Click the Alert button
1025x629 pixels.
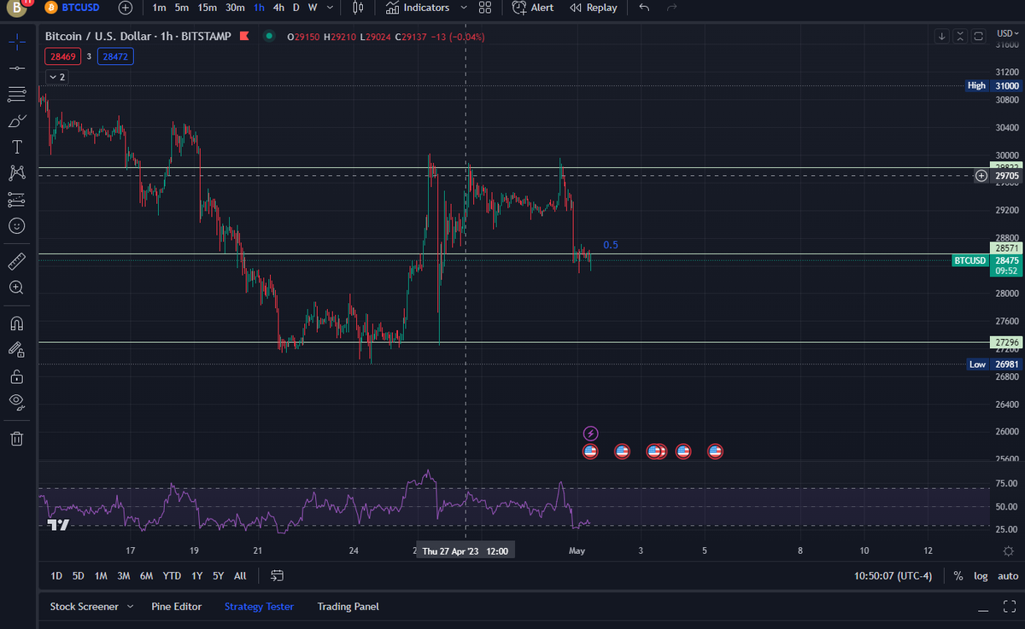pyautogui.click(x=533, y=8)
